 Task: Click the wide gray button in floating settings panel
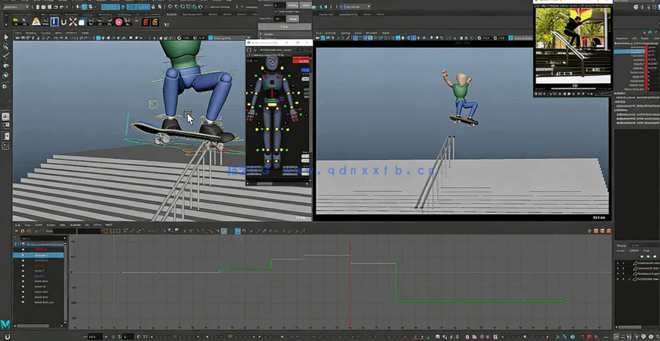pyautogui.click(x=284, y=27)
